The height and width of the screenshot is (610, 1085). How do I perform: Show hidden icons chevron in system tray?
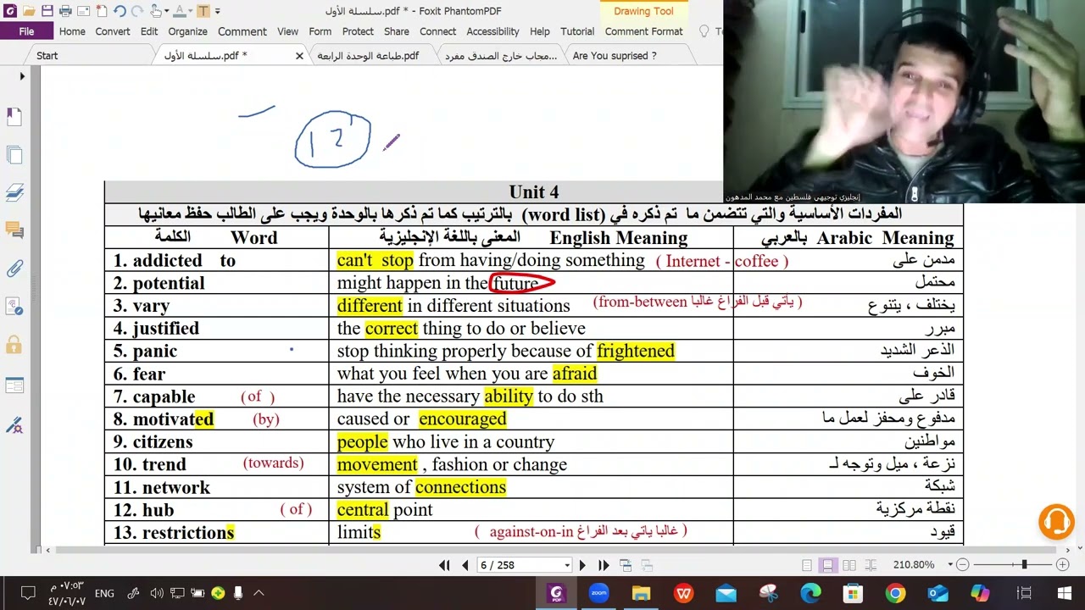(259, 593)
